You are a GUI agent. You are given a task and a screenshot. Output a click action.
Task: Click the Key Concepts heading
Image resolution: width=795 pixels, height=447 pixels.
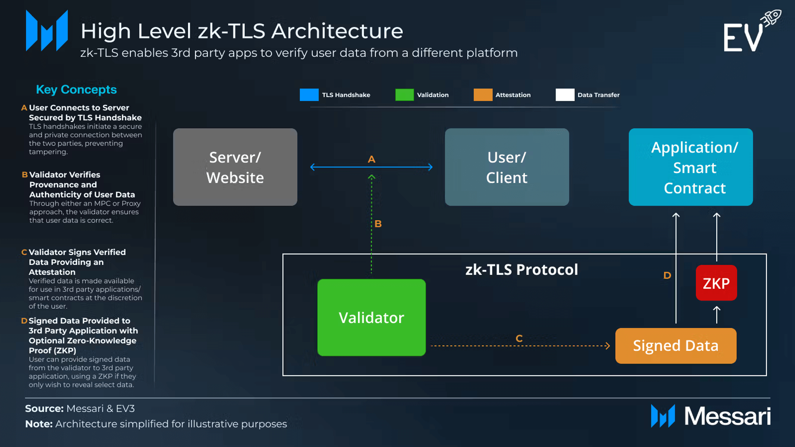tap(76, 89)
